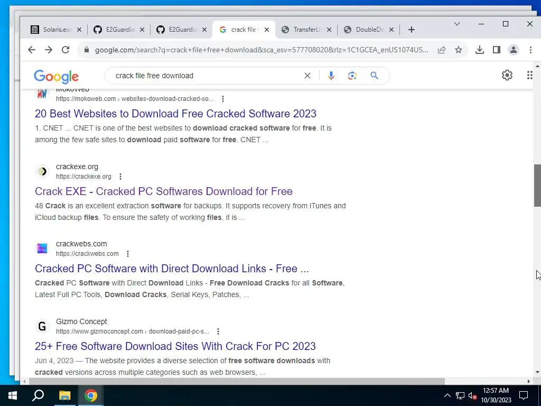Select the crack file search tab
541x406 pixels.
244,30
